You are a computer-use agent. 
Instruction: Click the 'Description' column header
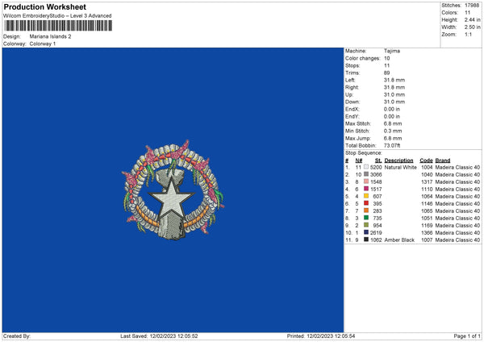pos(398,161)
